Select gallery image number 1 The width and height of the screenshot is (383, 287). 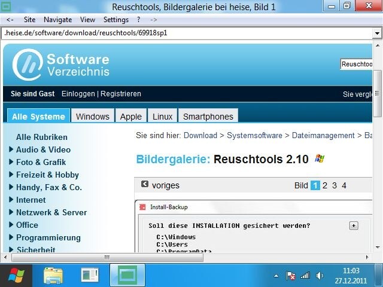pyautogui.click(x=315, y=185)
